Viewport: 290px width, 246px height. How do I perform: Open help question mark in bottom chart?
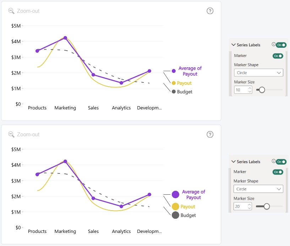click(x=210, y=135)
